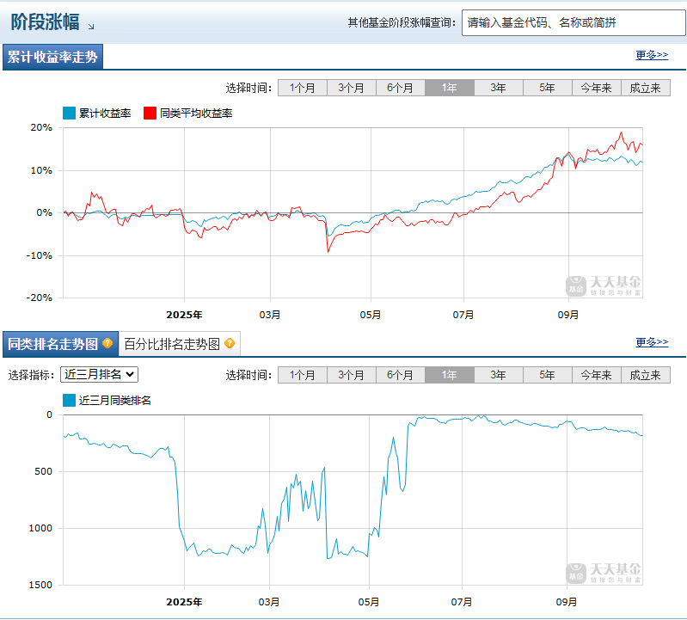Focus the fund code search input field
Viewport: 687px width, 620px height.
[574, 22]
